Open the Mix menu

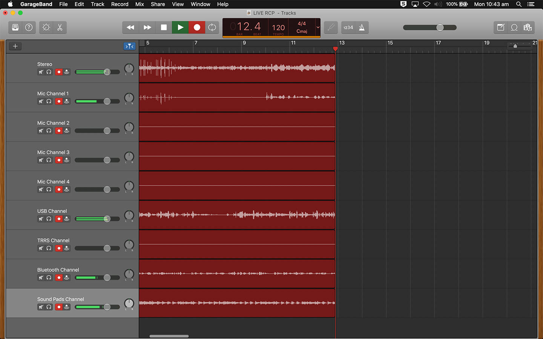tap(140, 4)
